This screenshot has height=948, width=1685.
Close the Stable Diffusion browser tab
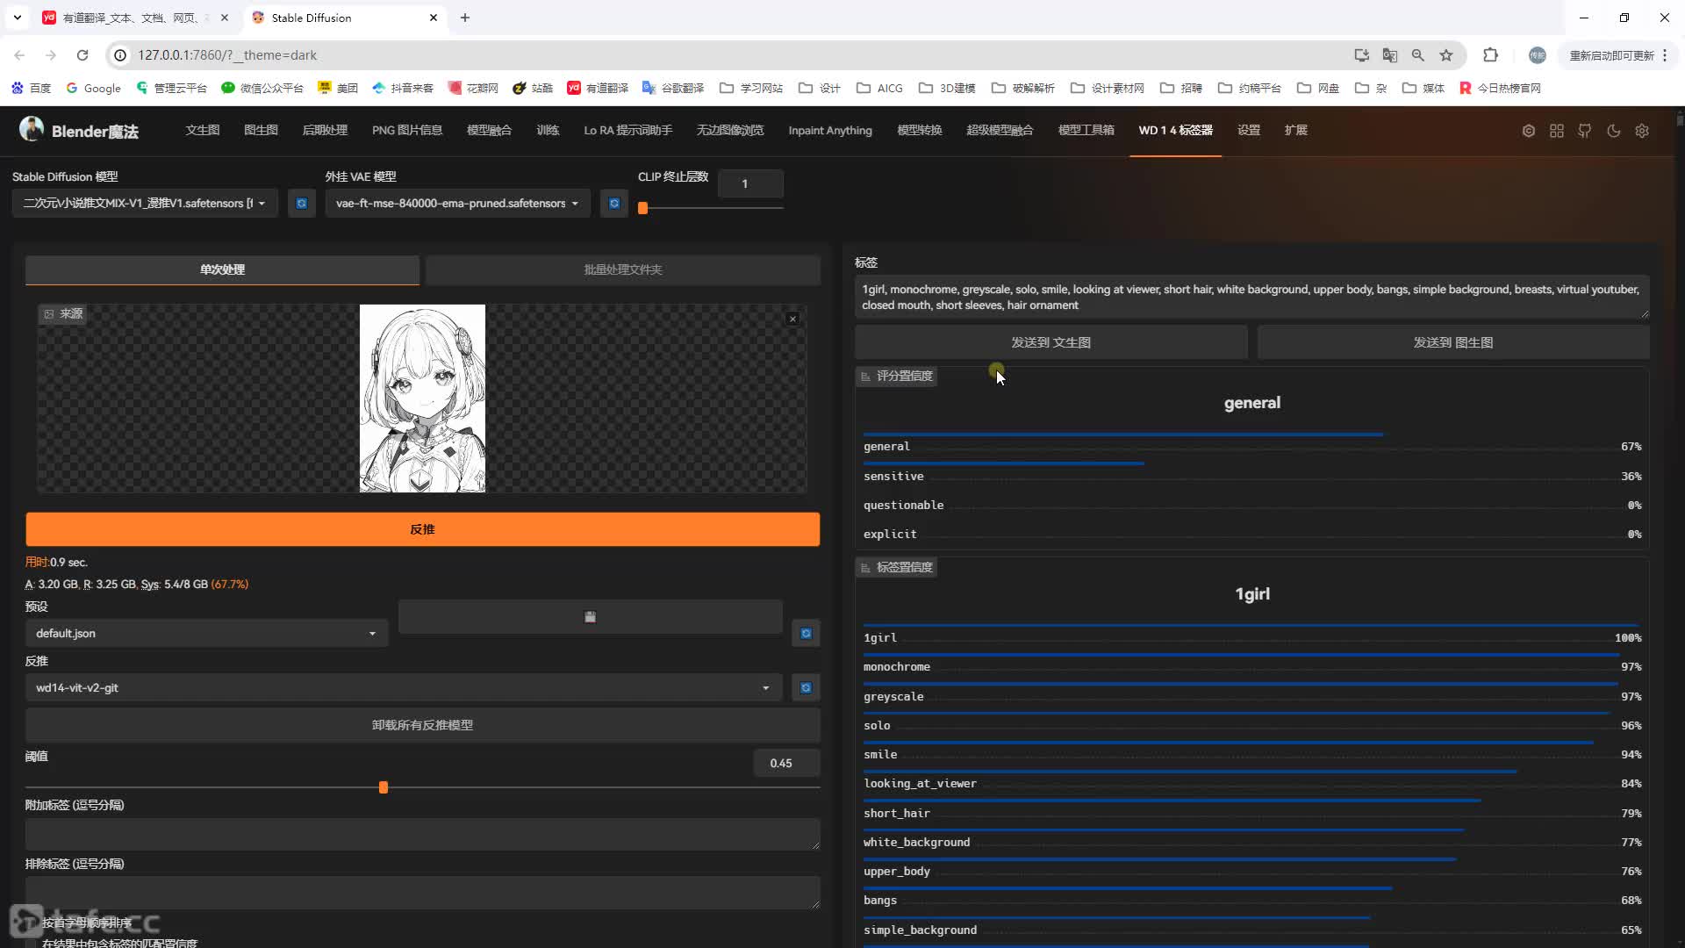pos(434,18)
